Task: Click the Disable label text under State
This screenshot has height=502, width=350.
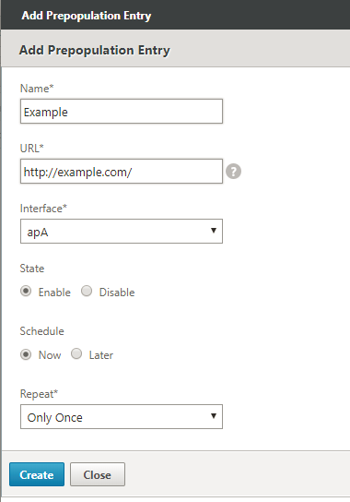Action: point(117,293)
